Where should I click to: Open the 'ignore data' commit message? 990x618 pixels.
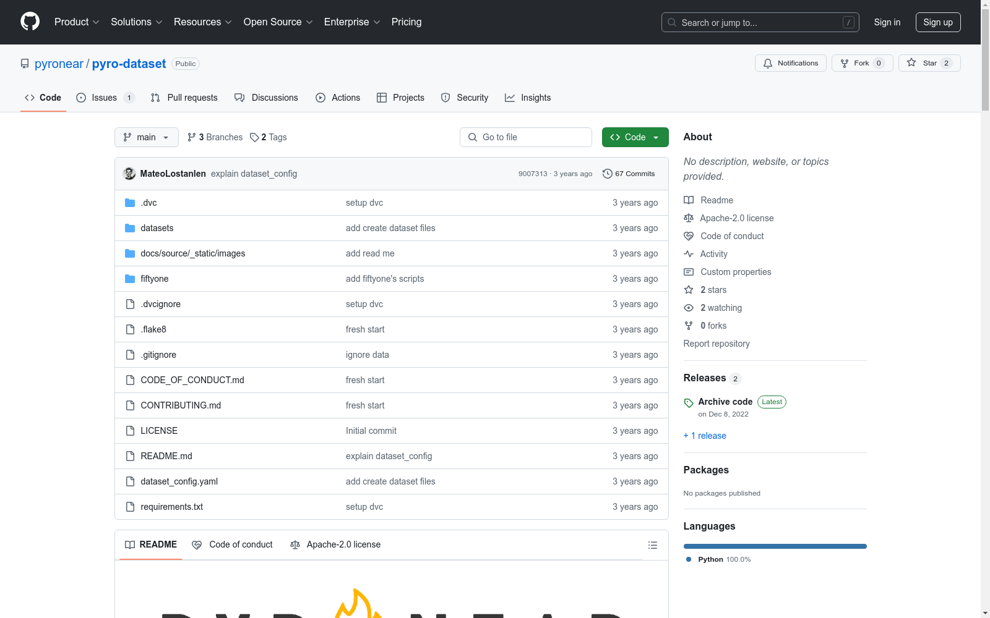pos(368,355)
